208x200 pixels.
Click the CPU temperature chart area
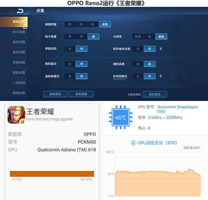pyautogui.click(x=158, y=174)
